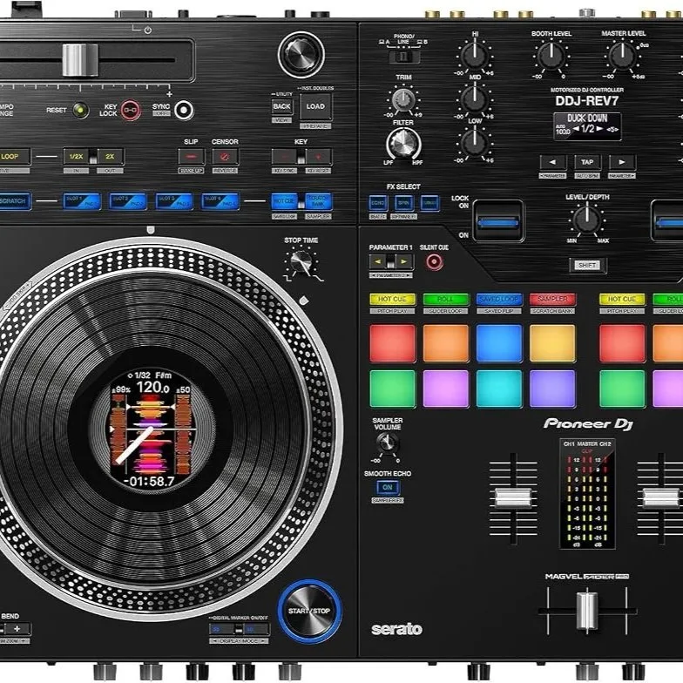This screenshot has height=683, width=683.
Task: Select the blue HOT CUE button above platter
Action: 284,201
